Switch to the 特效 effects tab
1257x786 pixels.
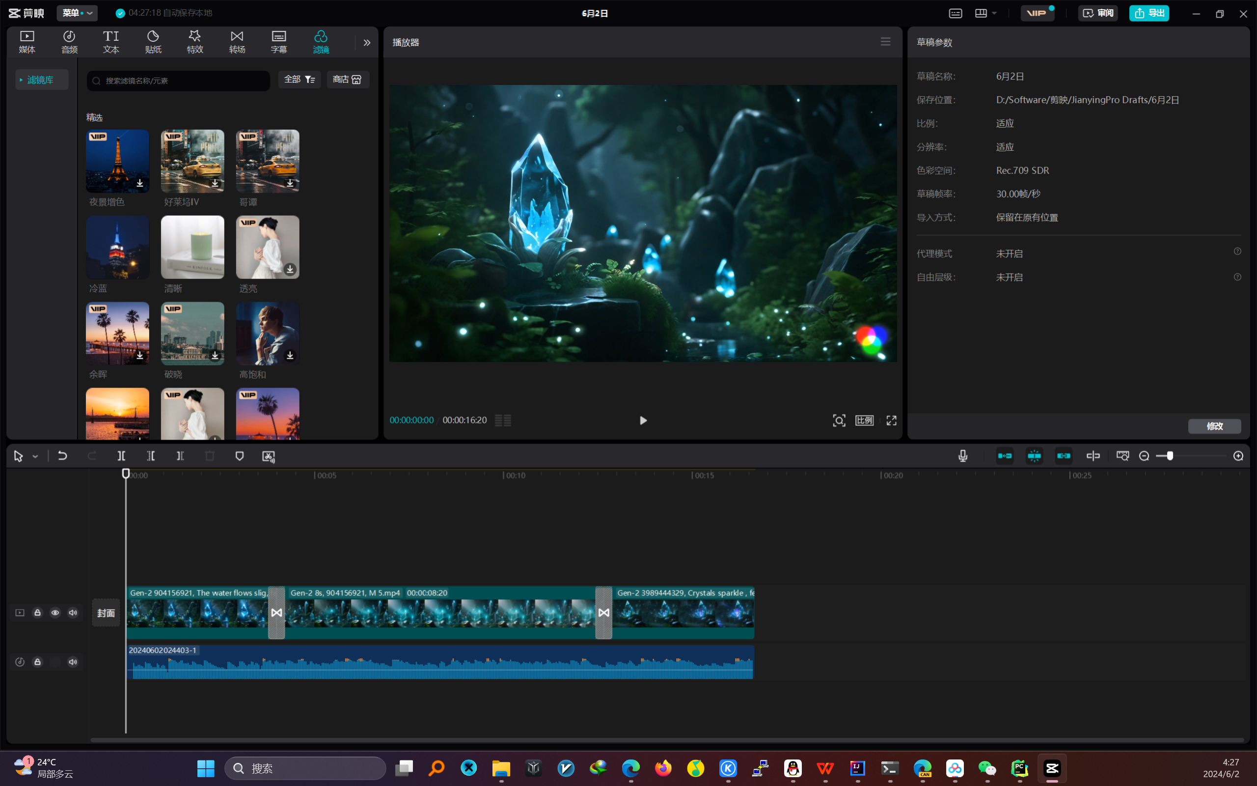(195, 42)
